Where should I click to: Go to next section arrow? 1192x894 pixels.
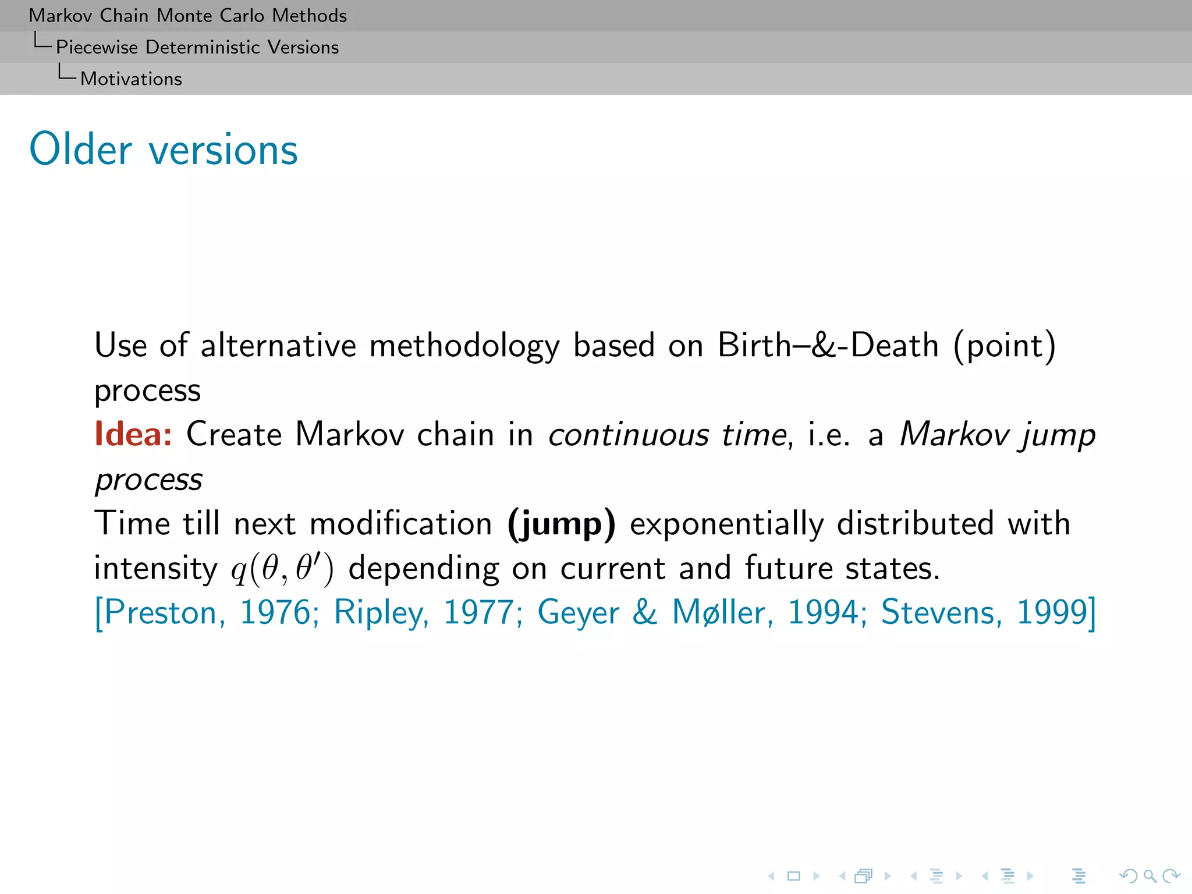pyautogui.click(x=1030, y=875)
